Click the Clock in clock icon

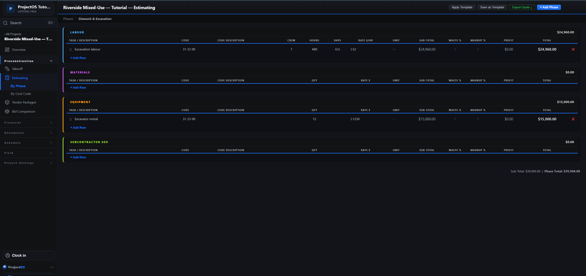click(x=7, y=255)
